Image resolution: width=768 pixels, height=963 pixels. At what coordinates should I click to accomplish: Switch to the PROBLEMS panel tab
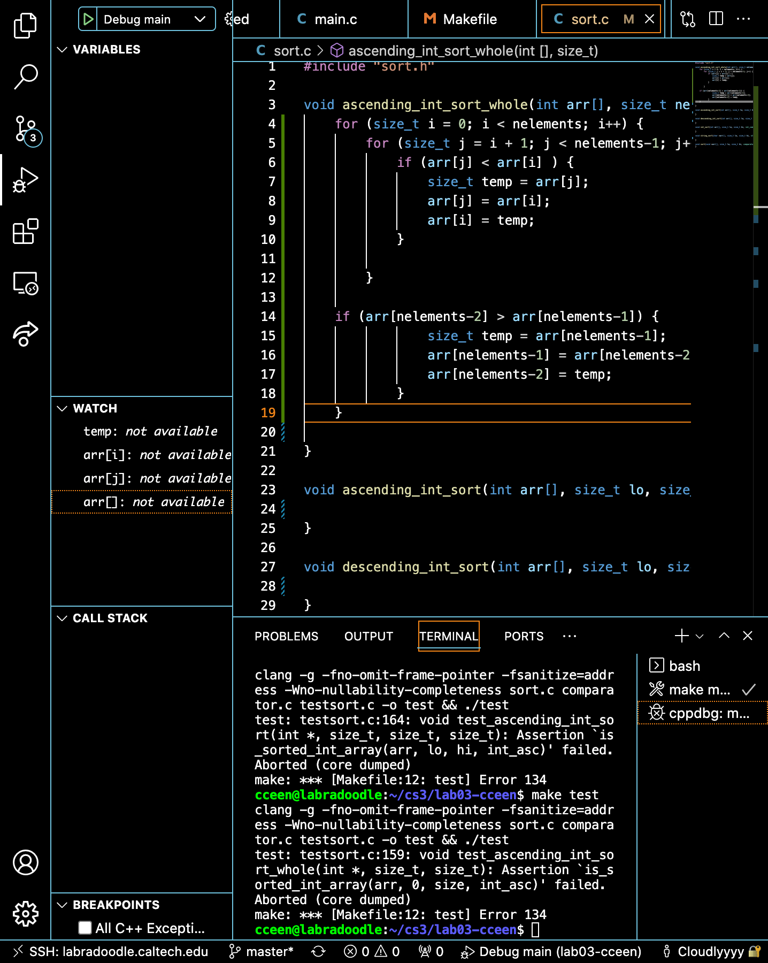(x=286, y=636)
